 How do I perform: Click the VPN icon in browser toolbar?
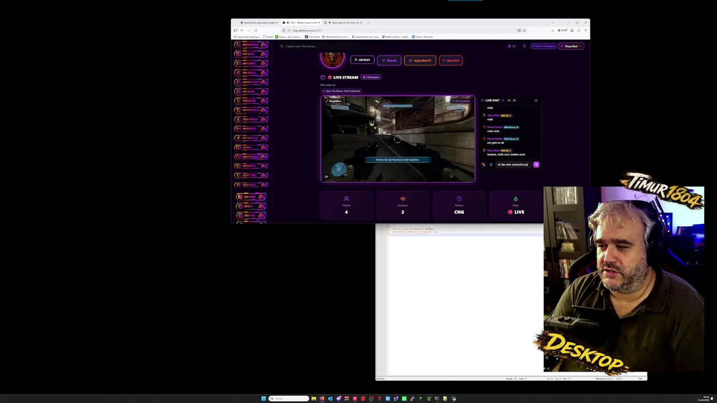562,30
